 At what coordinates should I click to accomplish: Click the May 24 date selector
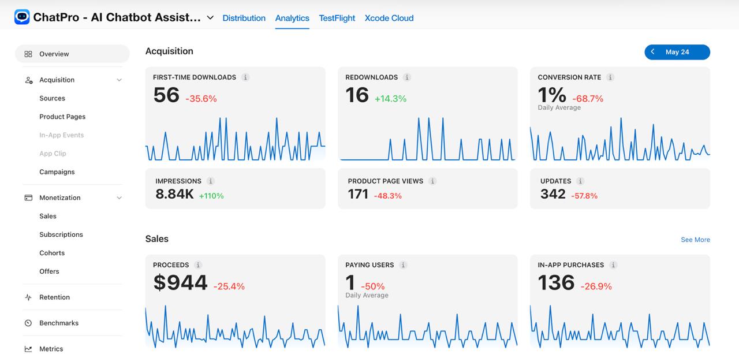pos(677,52)
